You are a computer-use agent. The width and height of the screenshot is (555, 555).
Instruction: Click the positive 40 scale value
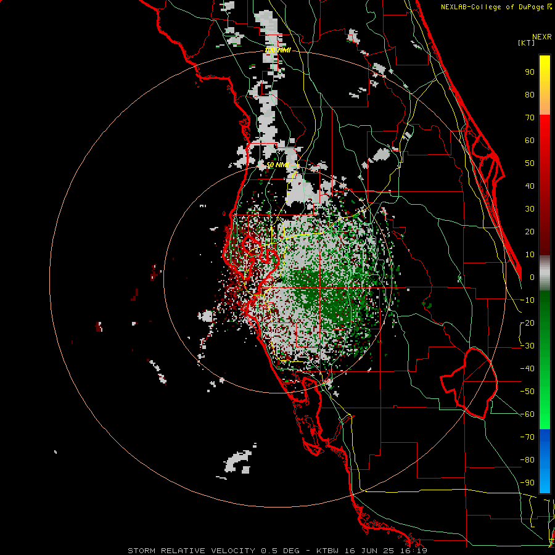[x=530, y=186]
